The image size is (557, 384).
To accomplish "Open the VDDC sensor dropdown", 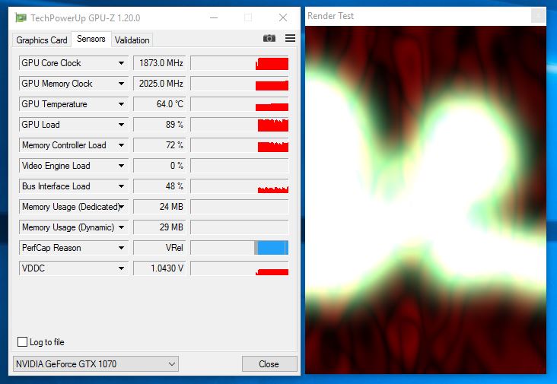I will 121,268.
